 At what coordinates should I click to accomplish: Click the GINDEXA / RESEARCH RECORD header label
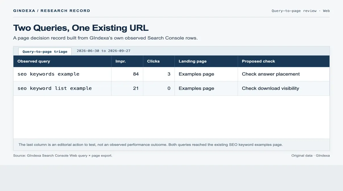click(x=52, y=11)
